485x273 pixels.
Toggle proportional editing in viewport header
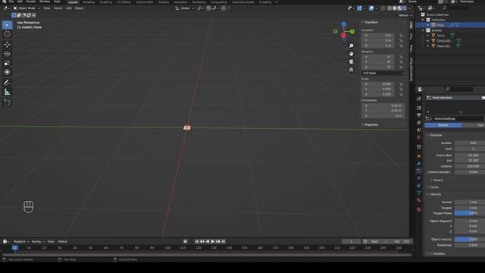tap(224, 8)
